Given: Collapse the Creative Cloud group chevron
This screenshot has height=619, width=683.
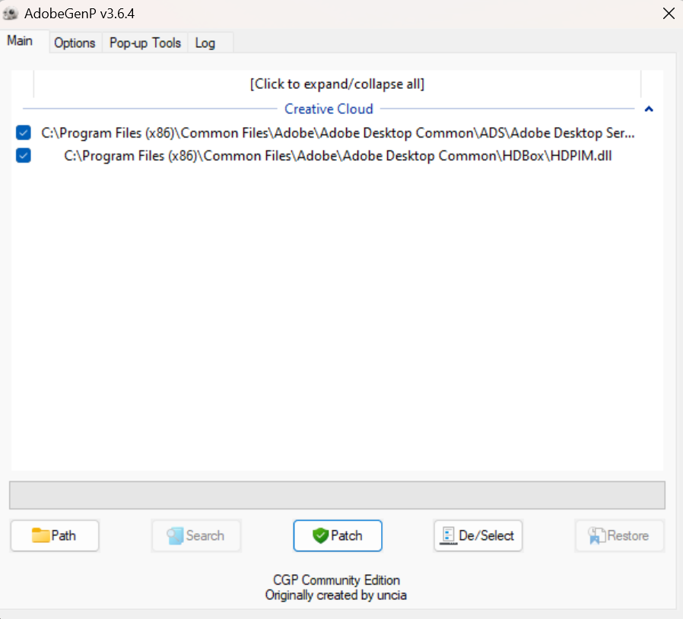Looking at the screenshot, I should click(649, 109).
